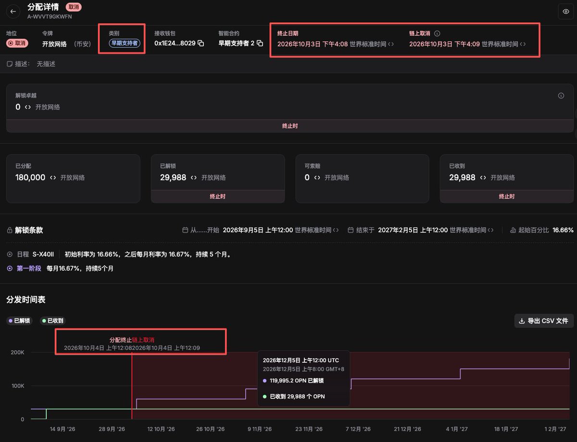Image resolution: width=577 pixels, height=442 pixels.
Task: Toggle the 已解锁 legend series
Action: 19,320
